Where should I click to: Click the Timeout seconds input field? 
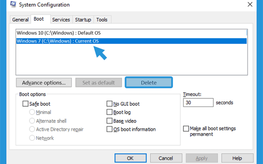[x=198, y=102]
